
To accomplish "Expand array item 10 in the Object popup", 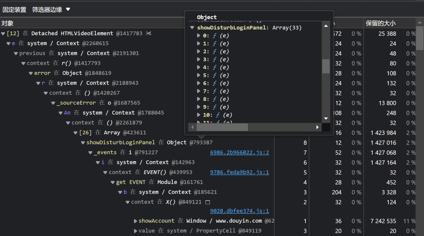I will pyautogui.click(x=199, y=115).
